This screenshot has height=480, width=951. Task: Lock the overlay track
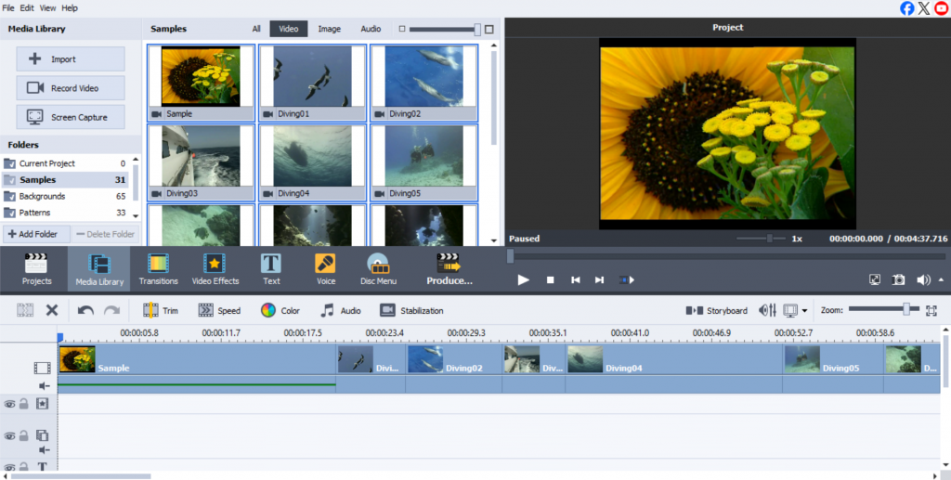(x=25, y=435)
